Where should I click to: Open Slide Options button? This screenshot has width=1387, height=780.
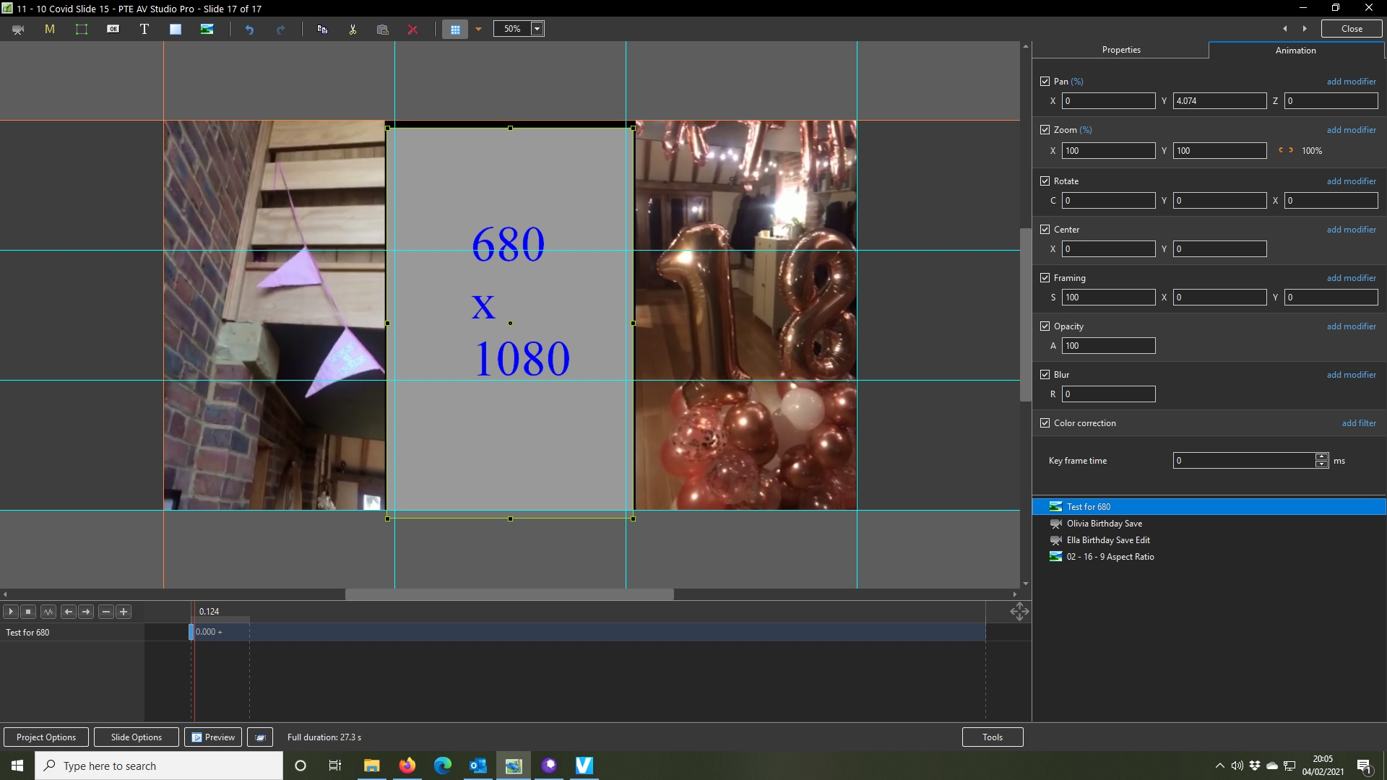click(137, 737)
